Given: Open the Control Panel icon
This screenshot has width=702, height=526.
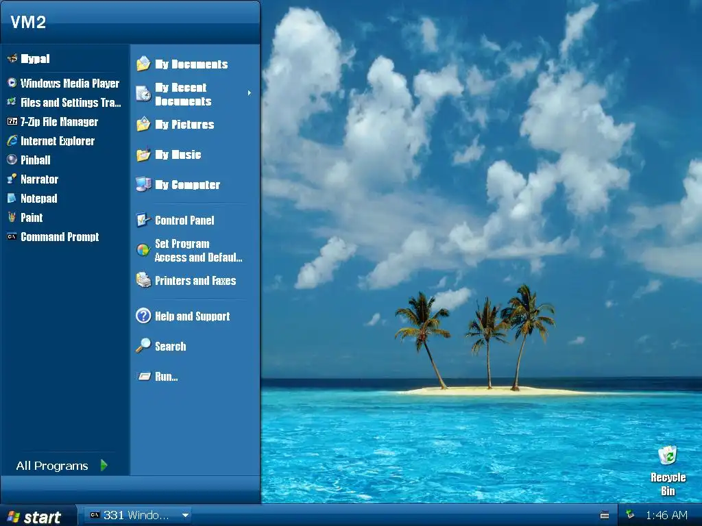Looking at the screenshot, I should (x=143, y=220).
